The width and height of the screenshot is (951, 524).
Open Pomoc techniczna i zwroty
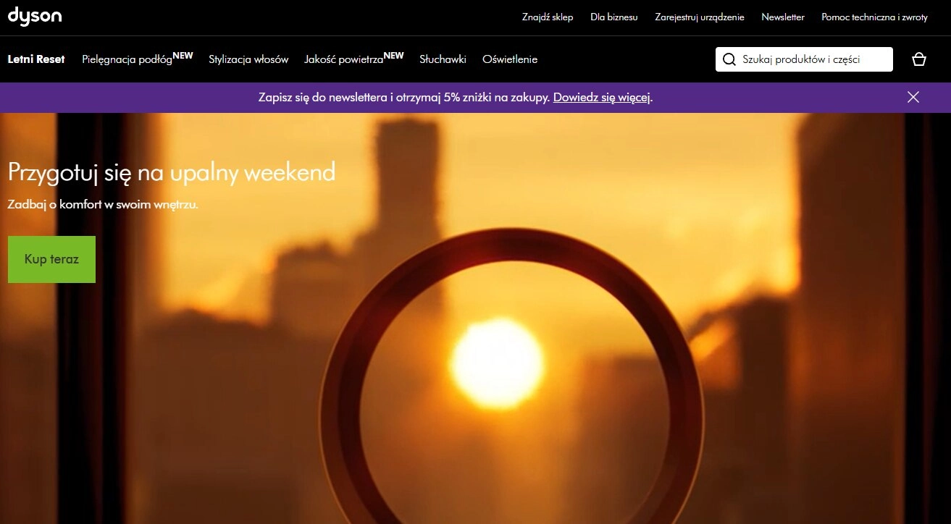coord(874,17)
